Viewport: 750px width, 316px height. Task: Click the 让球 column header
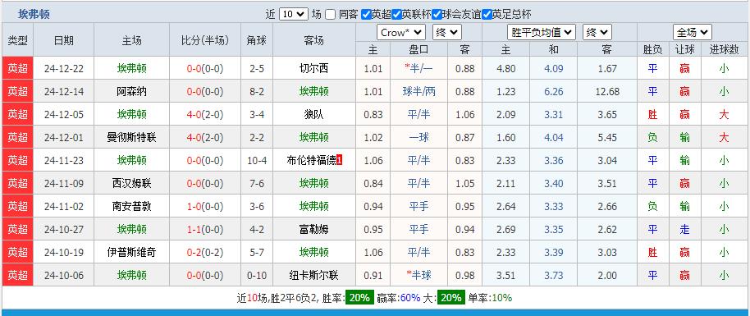click(685, 49)
